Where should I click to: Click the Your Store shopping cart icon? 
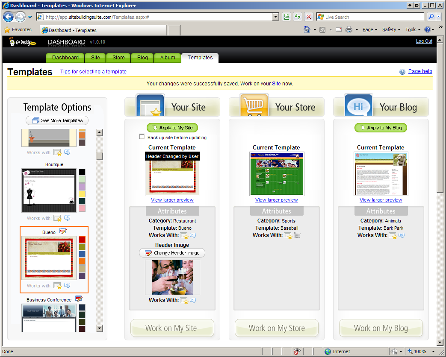[x=254, y=105]
